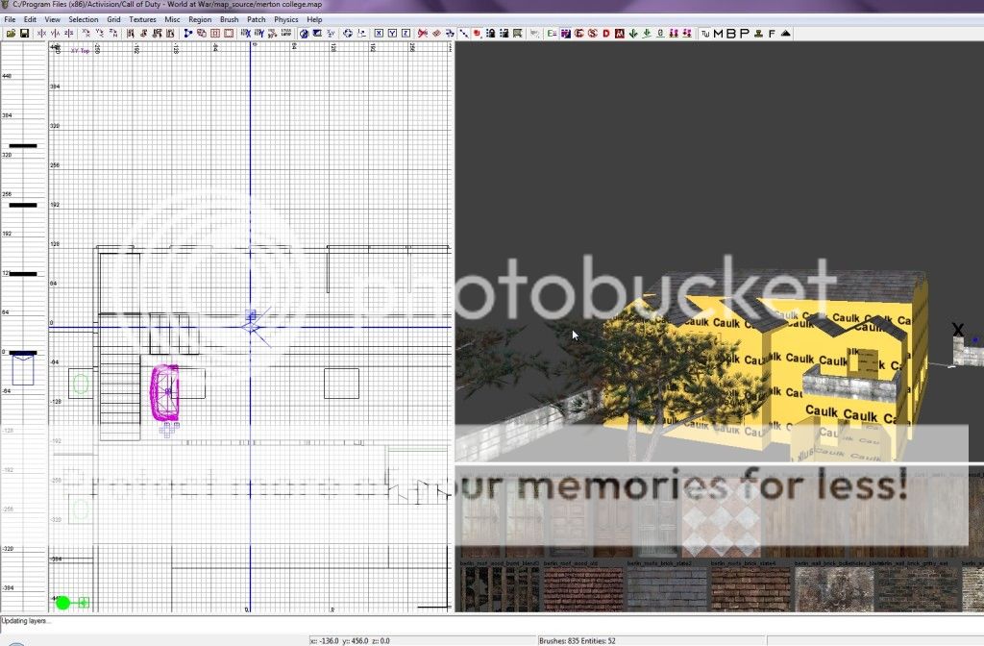Switch to Z axis view button
Screen dimensions: 984x646
(x=406, y=33)
